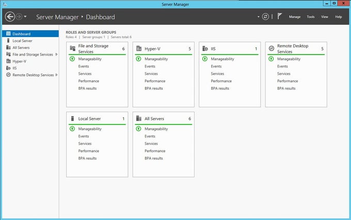This screenshot has width=351, height=220.
Task: Open Services in Hyper-V tile
Action: click(x=151, y=74)
